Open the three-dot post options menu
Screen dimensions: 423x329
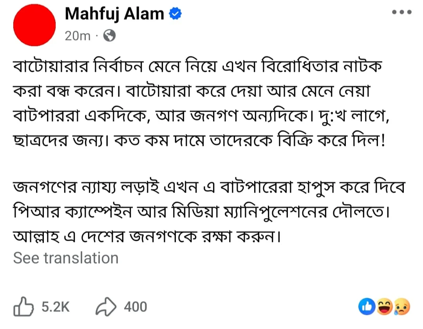tap(402, 12)
